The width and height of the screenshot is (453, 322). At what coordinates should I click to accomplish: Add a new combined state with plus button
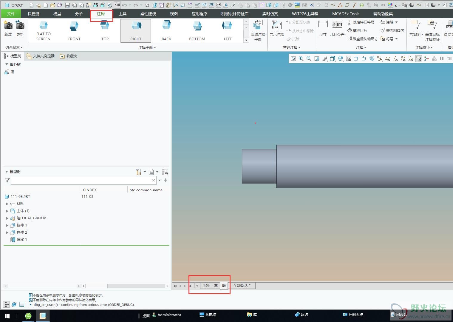tap(197, 286)
